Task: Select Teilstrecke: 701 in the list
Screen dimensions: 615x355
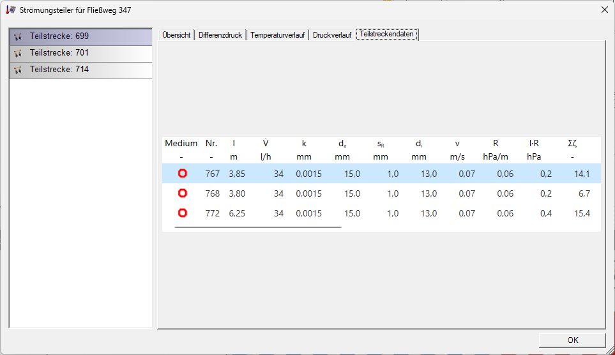Action: [81, 54]
